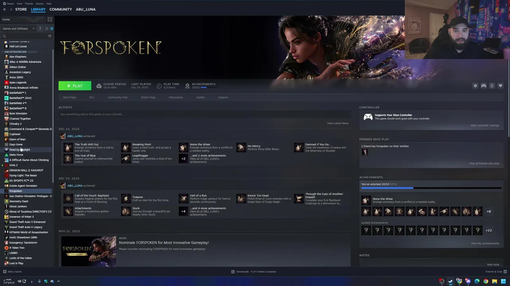Open the Forspoken nomination news thumbnail
Viewport: 510px width, 286px height.
pyautogui.click(x=88, y=251)
